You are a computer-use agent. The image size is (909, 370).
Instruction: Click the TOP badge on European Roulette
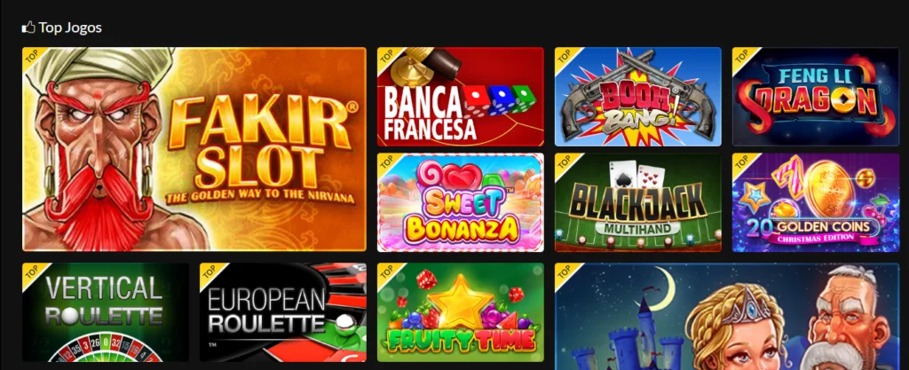click(x=209, y=273)
